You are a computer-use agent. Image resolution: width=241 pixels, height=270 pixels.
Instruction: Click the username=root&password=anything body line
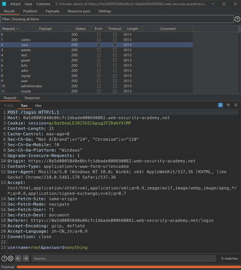[48, 247]
